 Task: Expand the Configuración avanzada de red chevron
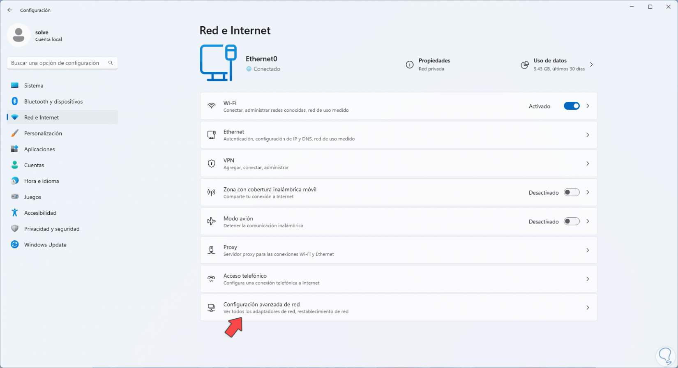588,308
